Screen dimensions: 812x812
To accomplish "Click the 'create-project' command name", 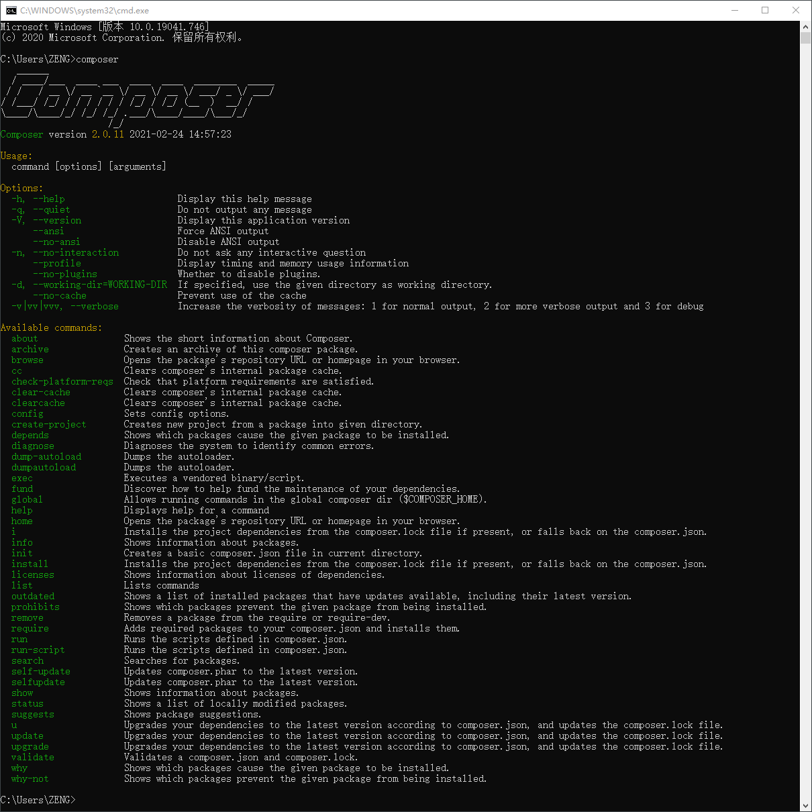I will point(49,424).
